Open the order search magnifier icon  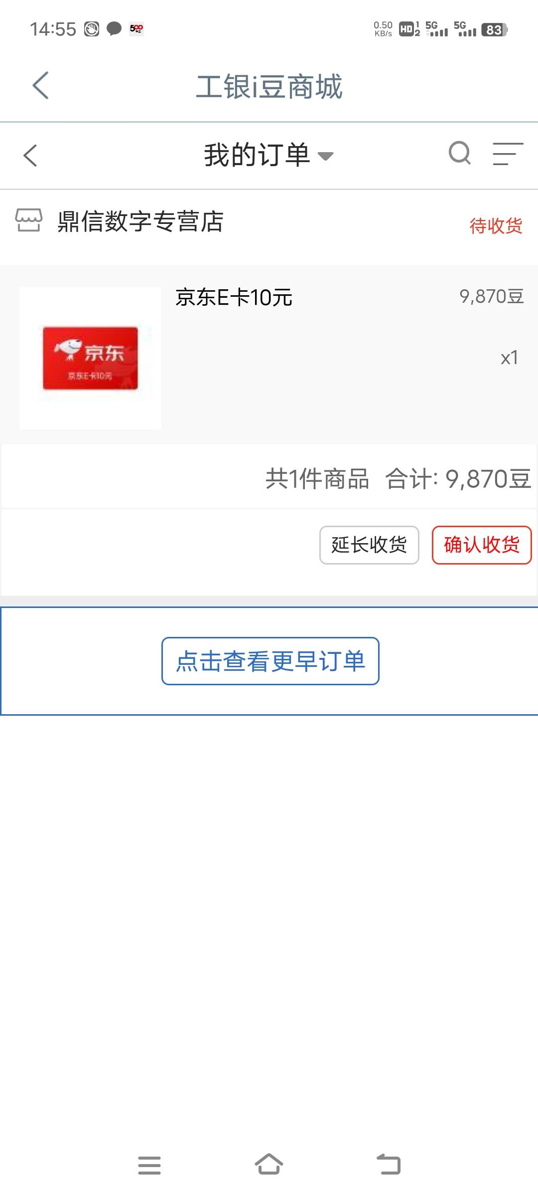pos(459,153)
